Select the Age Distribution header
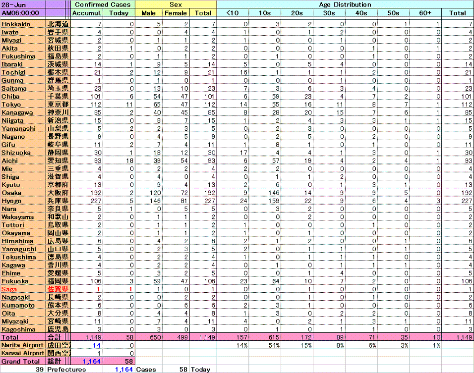 (x=345, y=4)
